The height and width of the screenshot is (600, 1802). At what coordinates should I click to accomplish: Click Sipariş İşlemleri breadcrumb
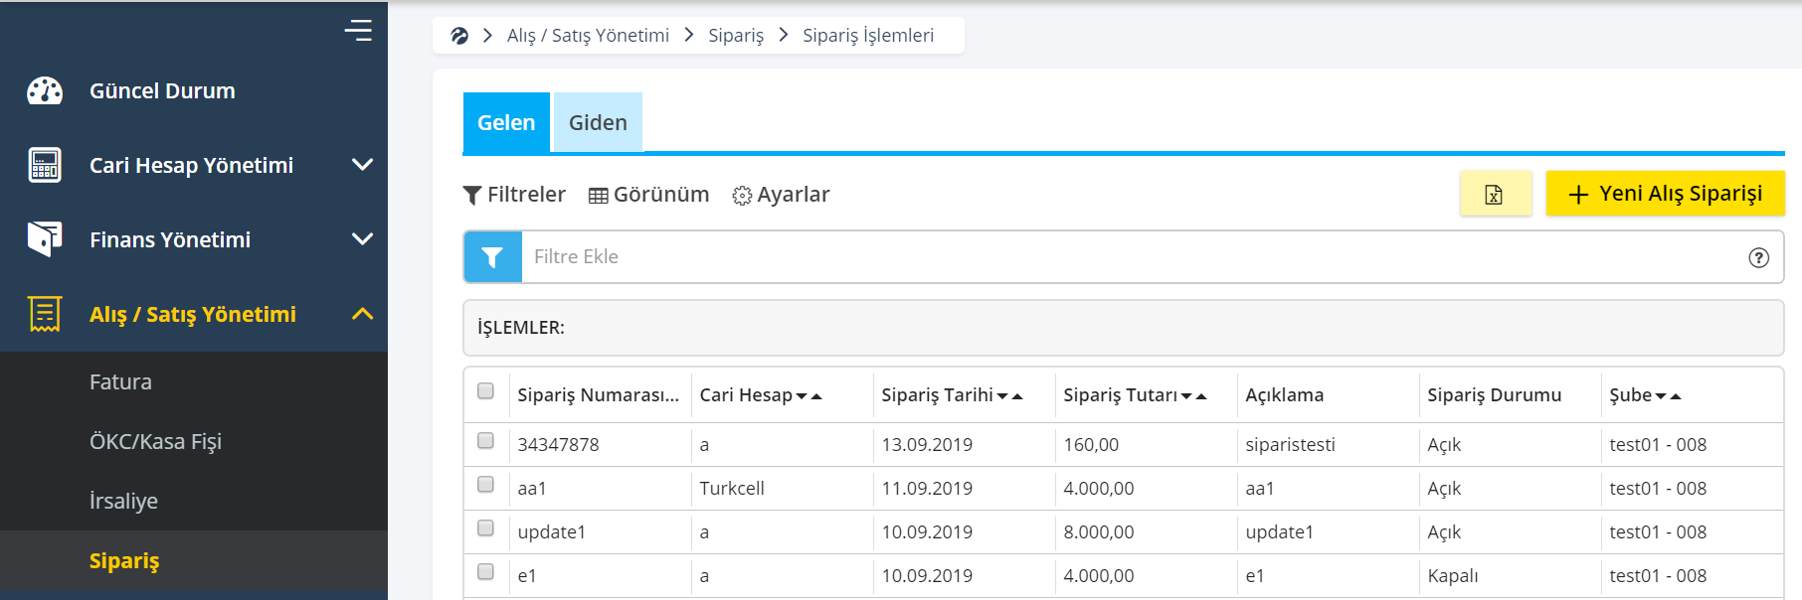(868, 36)
